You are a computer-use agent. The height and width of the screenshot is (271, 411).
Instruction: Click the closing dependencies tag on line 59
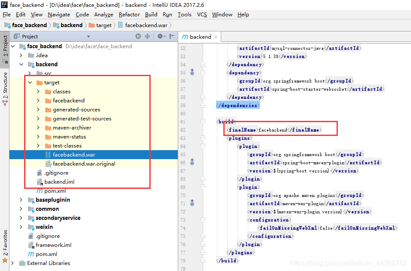(x=238, y=105)
